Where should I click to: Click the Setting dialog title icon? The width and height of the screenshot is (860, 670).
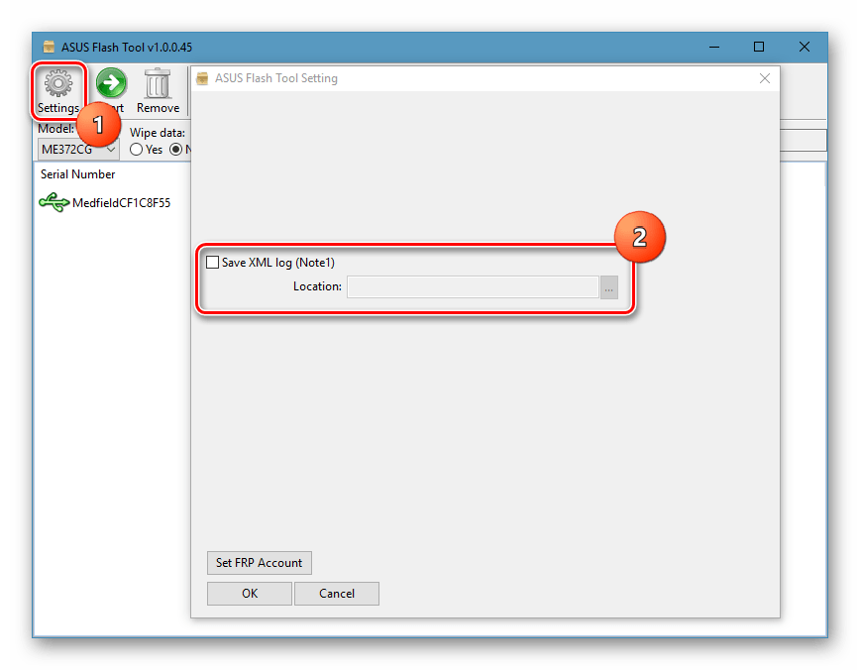202,78
